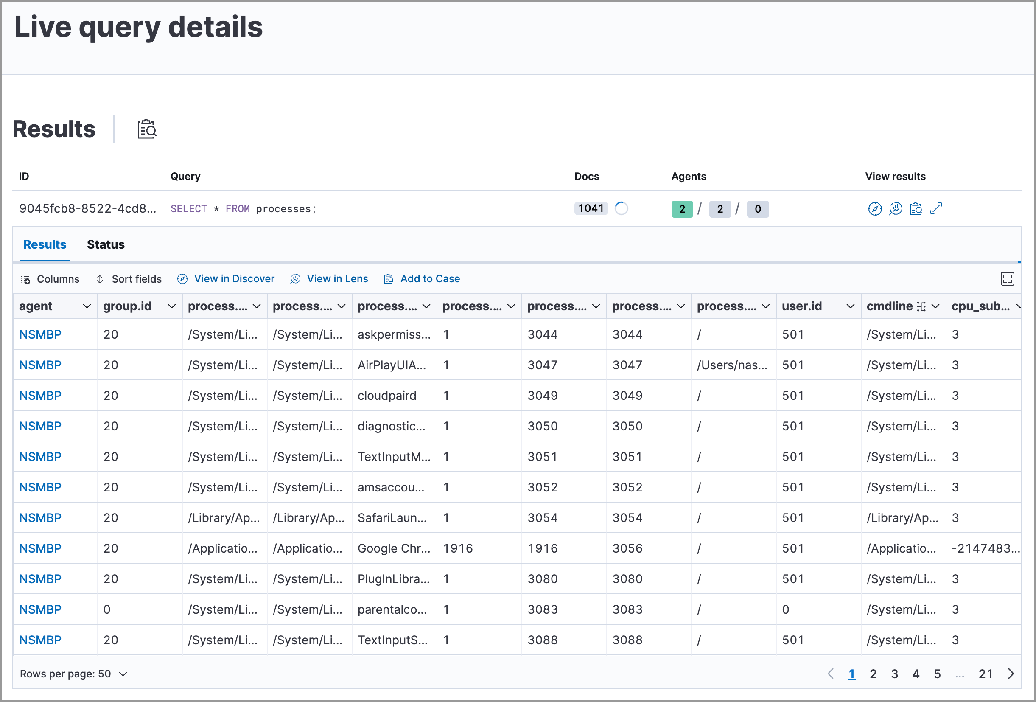Image resolution: width=1036 pixels, height=702 pixels.
Task: Toggle fullscreen for the data grid
Action: click(1007, 279)
